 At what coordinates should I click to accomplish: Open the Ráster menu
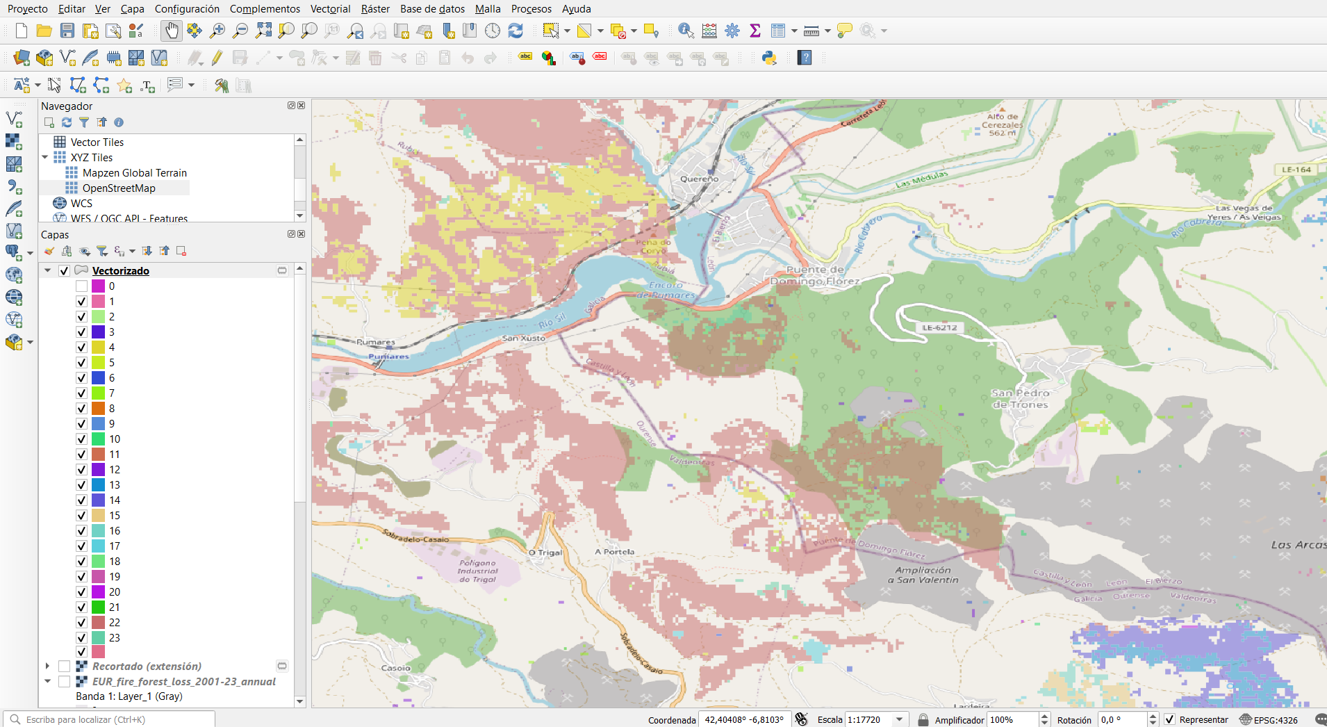pyautogui.click(x=375, y=9)
